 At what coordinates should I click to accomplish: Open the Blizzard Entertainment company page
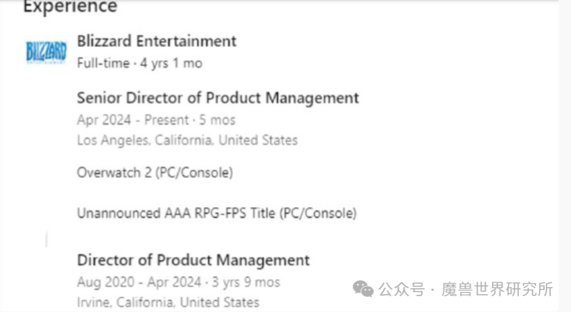[x=156, y=41]
